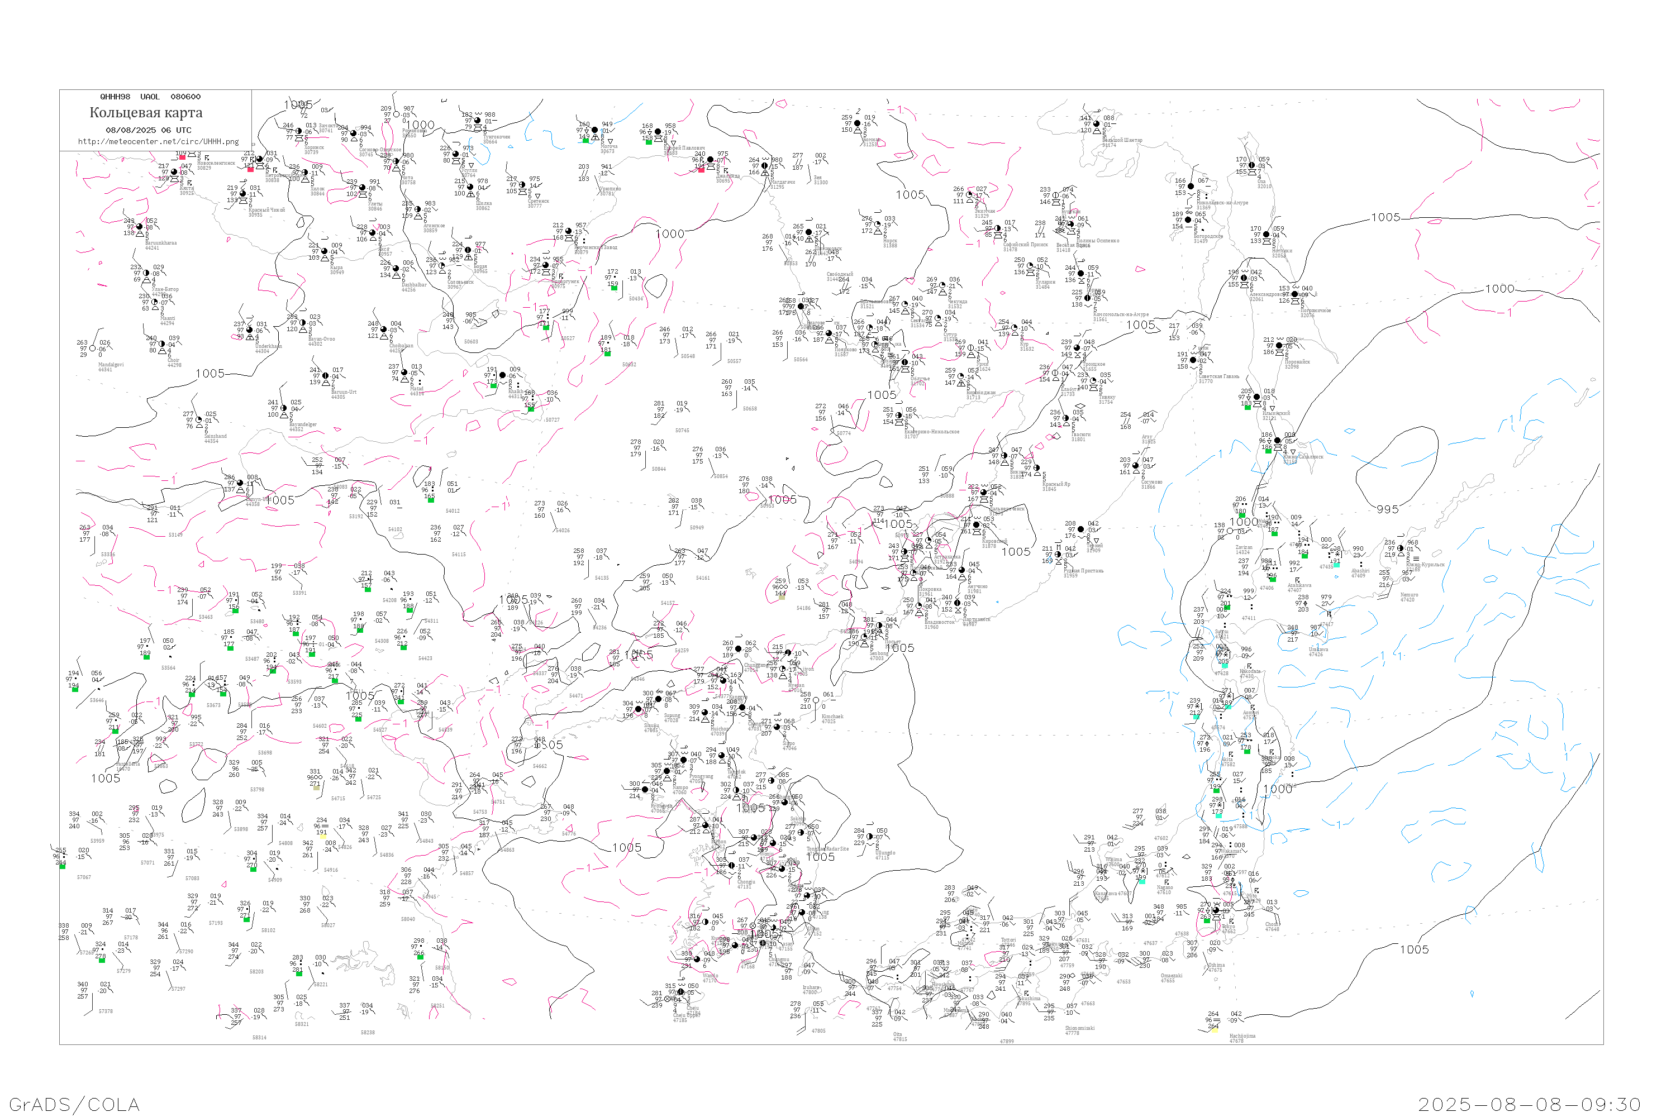Click the date '08/08/2025 06 UTC'

[148, 130]
